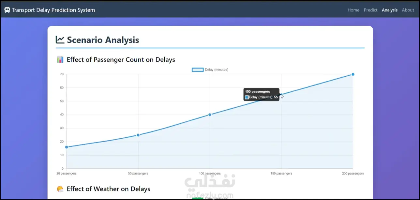This screenshot has height=200, width=420.
Task: Click the line chart icon beside Scenario Analysis
Action: (60, 40)
